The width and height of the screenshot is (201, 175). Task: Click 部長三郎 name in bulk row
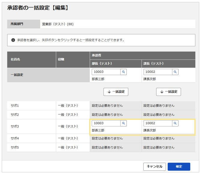(x=98, y=79)
